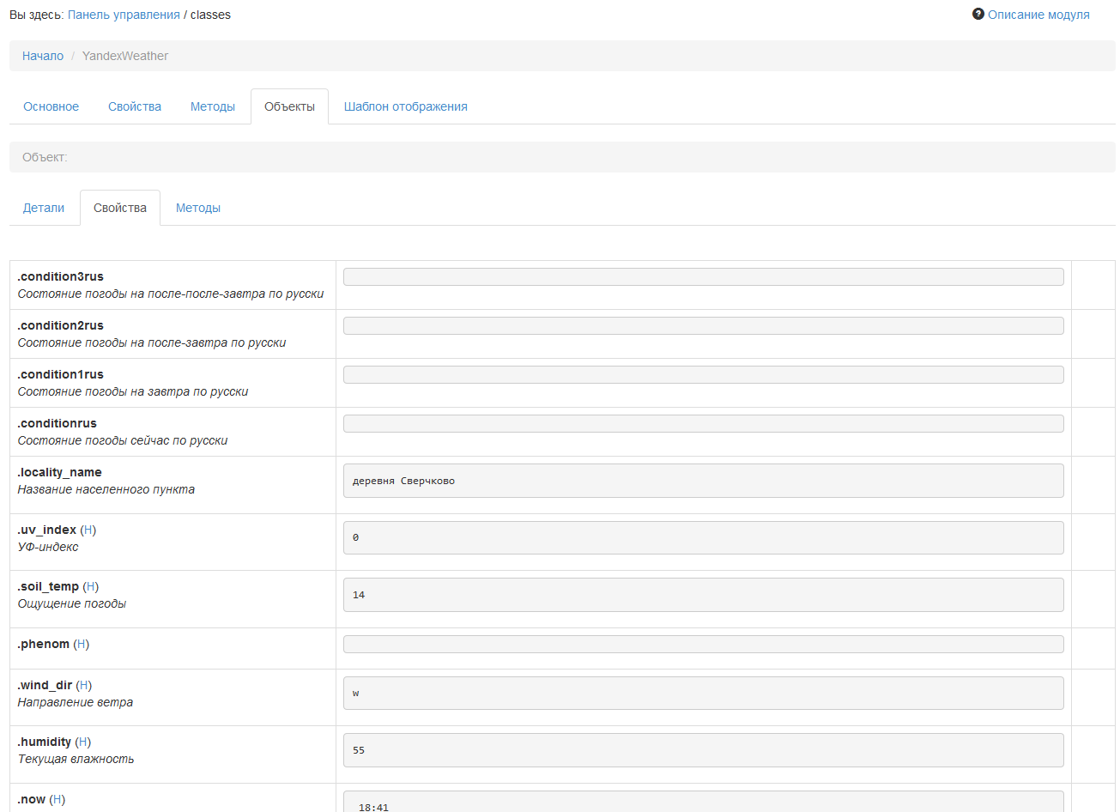Click the help icon beside Описание модуля

(978, 14)
